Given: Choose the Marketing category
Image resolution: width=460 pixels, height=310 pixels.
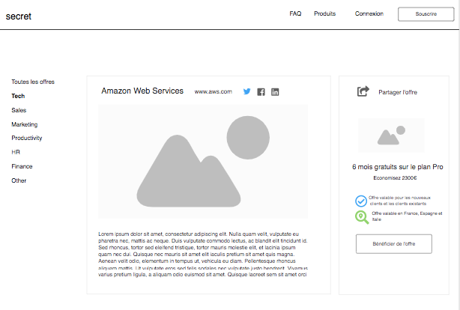Looking at the screenshot, I should [x=25, y=124].
